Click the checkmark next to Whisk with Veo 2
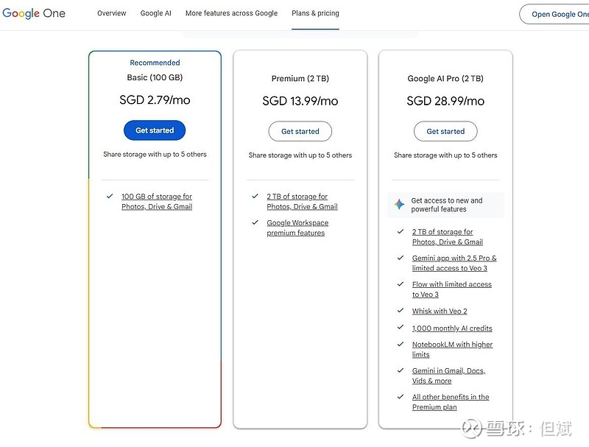 401,310
